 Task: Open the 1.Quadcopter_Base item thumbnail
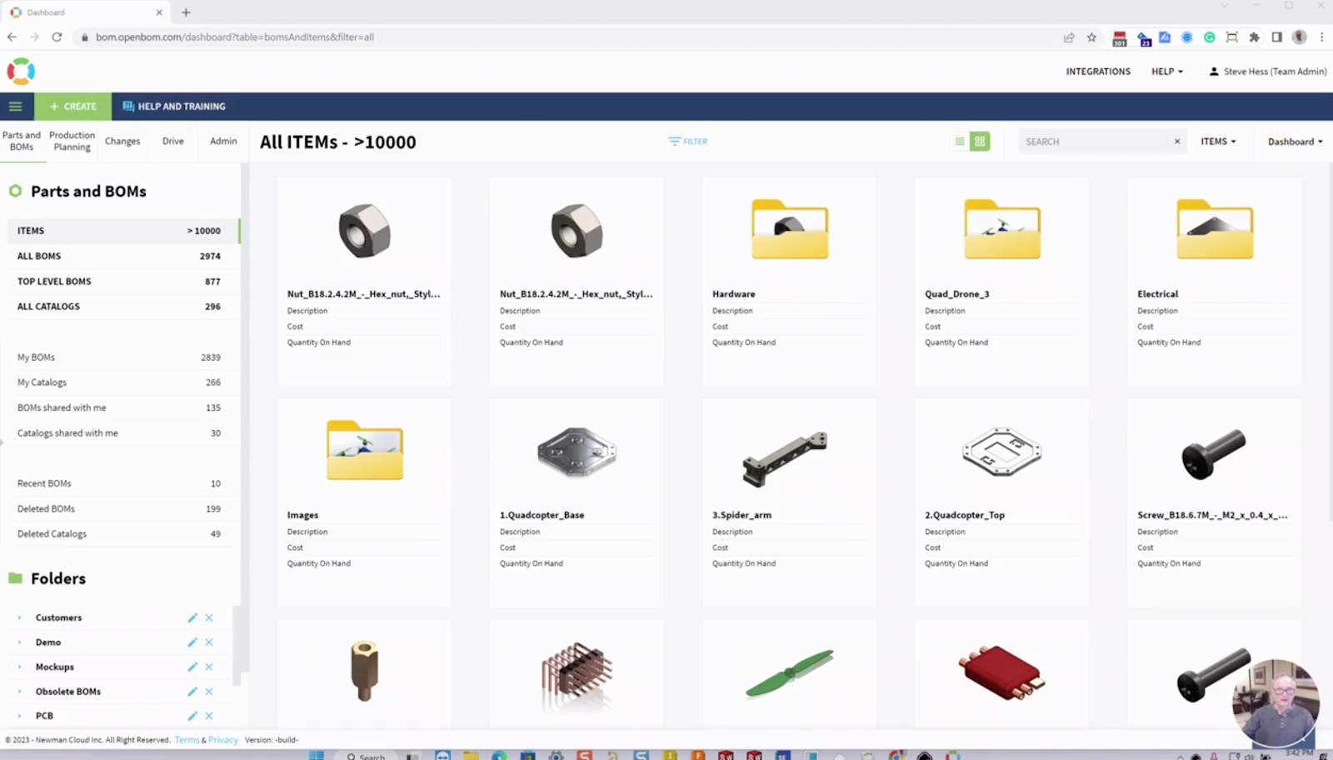point(577,452)
